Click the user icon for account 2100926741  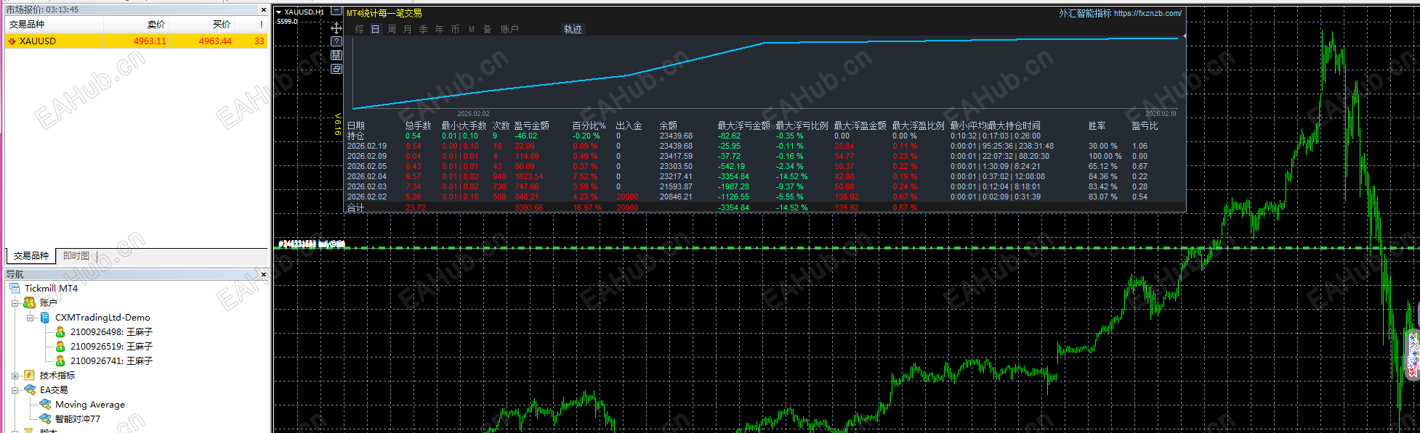tap(60, 361)
